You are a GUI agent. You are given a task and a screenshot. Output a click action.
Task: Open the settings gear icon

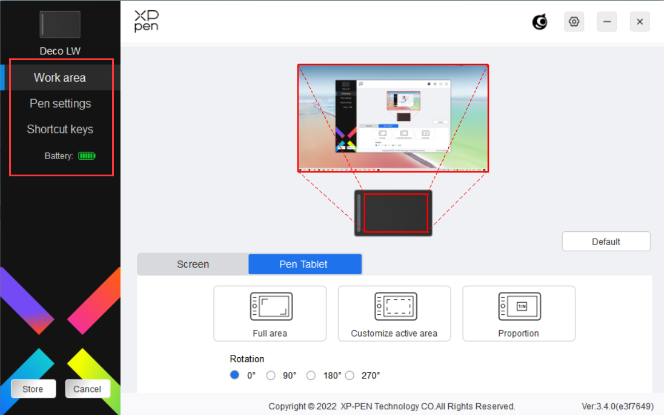(574, 22)
